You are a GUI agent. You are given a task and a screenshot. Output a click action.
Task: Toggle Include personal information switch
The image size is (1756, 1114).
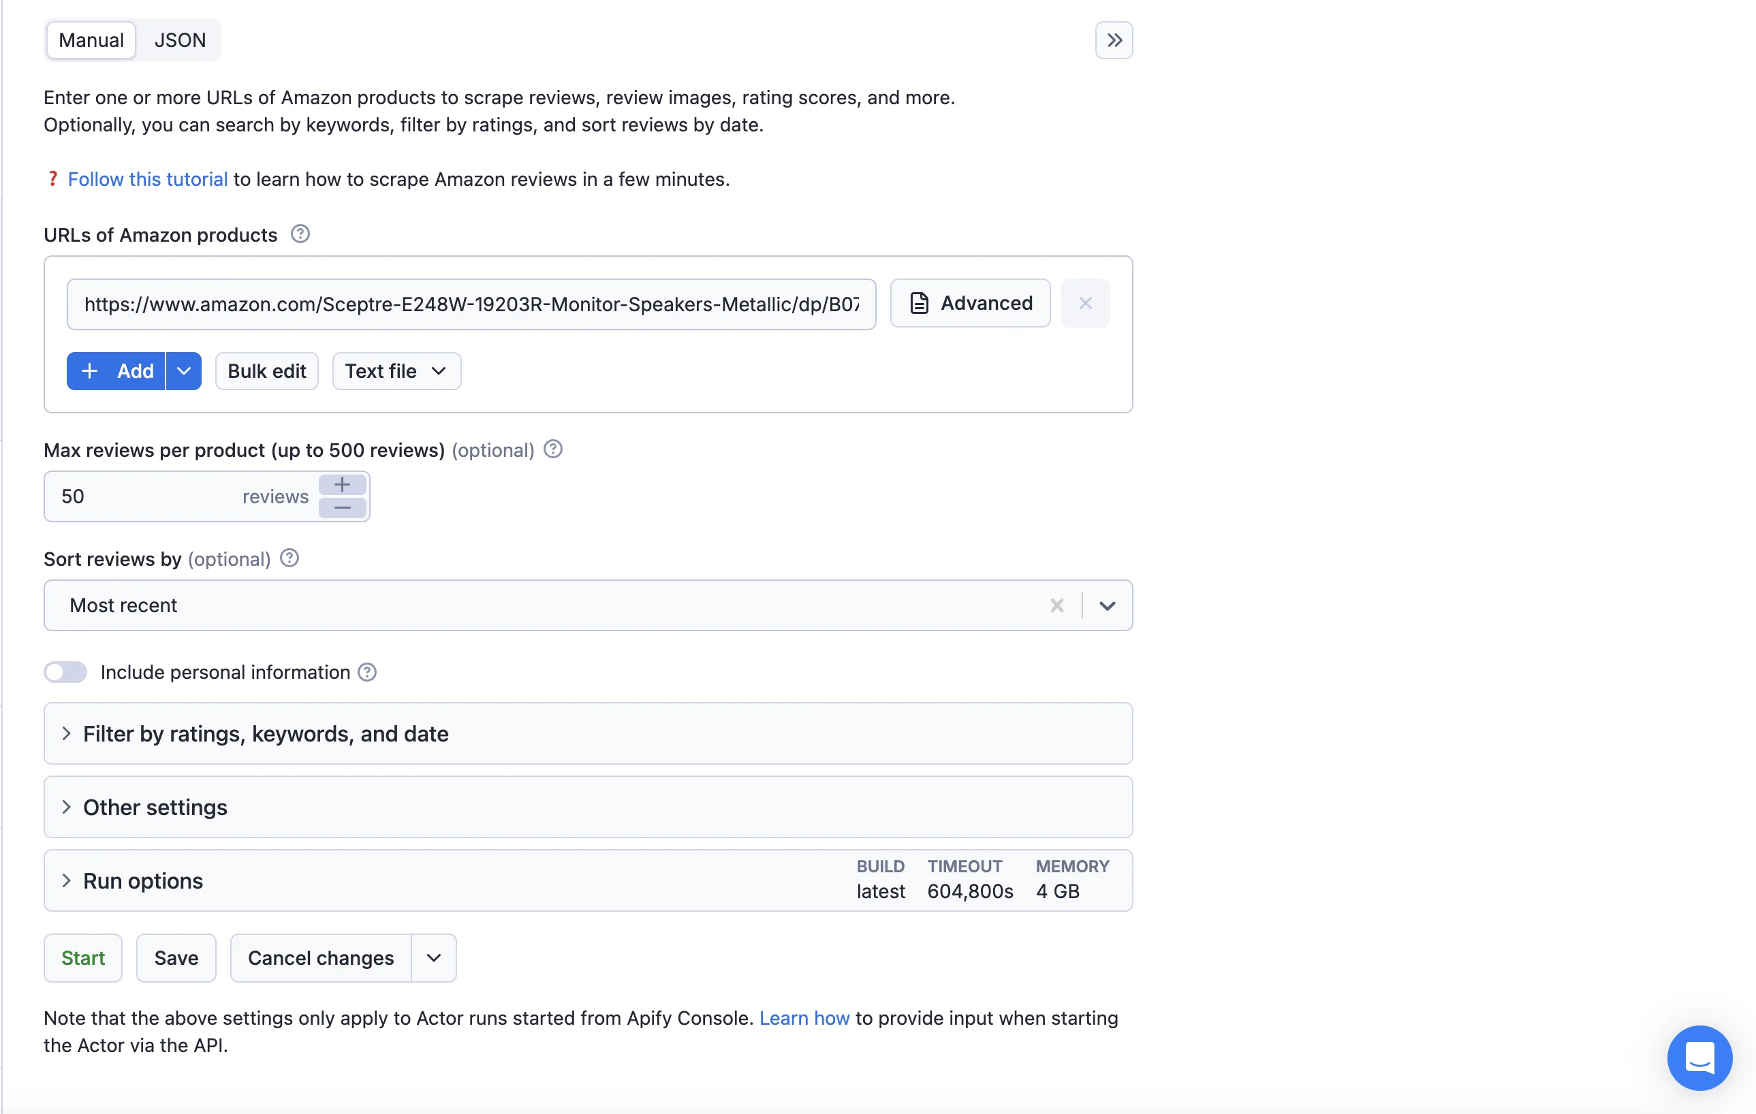pyautogui.click(x=65, y=672)
